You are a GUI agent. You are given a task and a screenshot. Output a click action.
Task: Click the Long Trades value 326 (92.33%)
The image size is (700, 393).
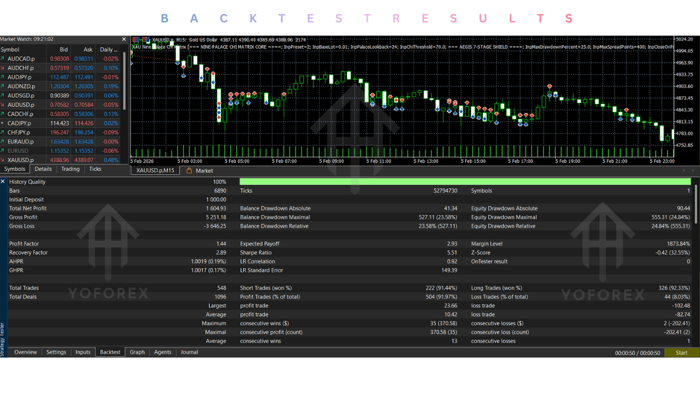[675, 288]
